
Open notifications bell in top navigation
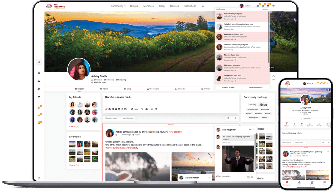pyautogui.click(x=268, y=6)
